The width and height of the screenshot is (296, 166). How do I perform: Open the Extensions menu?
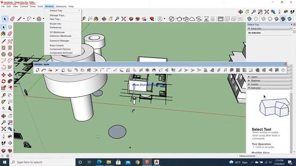tap(61, 6)
